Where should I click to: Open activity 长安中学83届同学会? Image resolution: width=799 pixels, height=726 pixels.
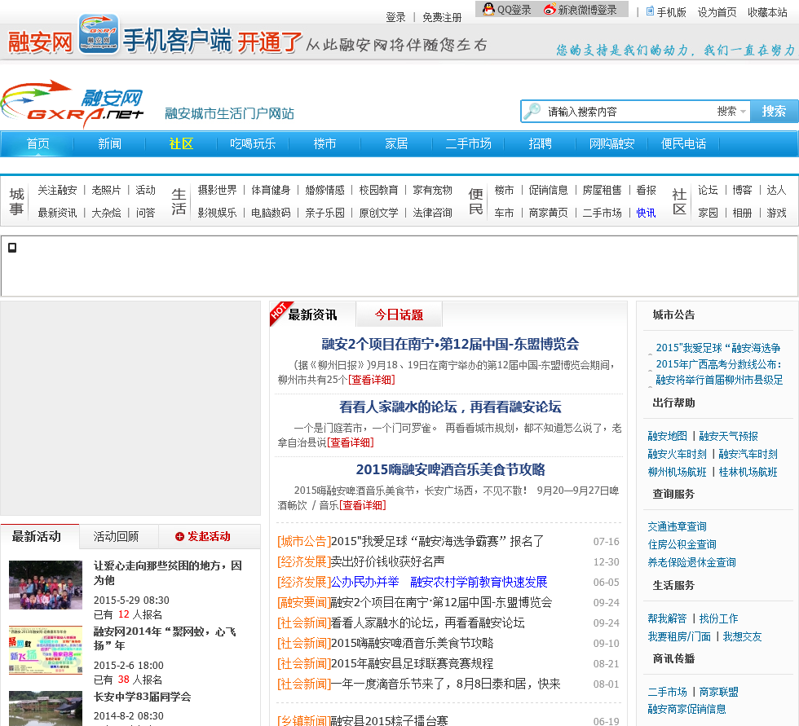click(142, 697)
